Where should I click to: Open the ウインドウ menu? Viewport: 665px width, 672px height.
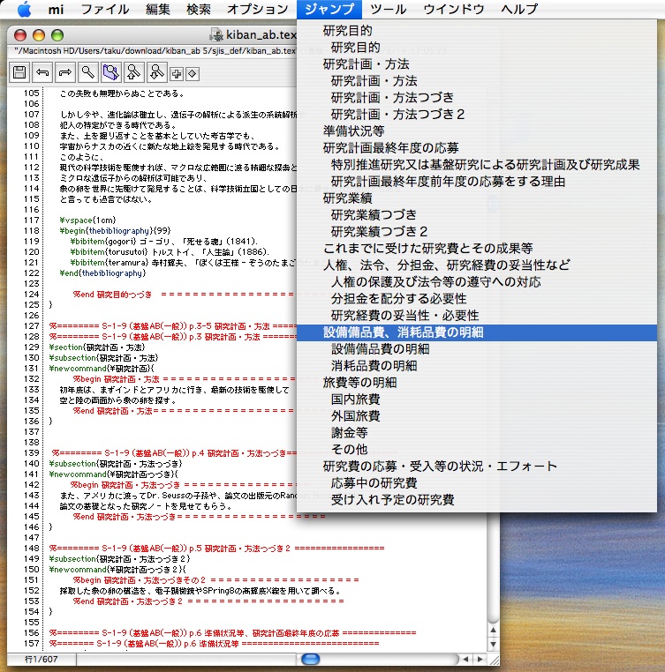[454, 10]
